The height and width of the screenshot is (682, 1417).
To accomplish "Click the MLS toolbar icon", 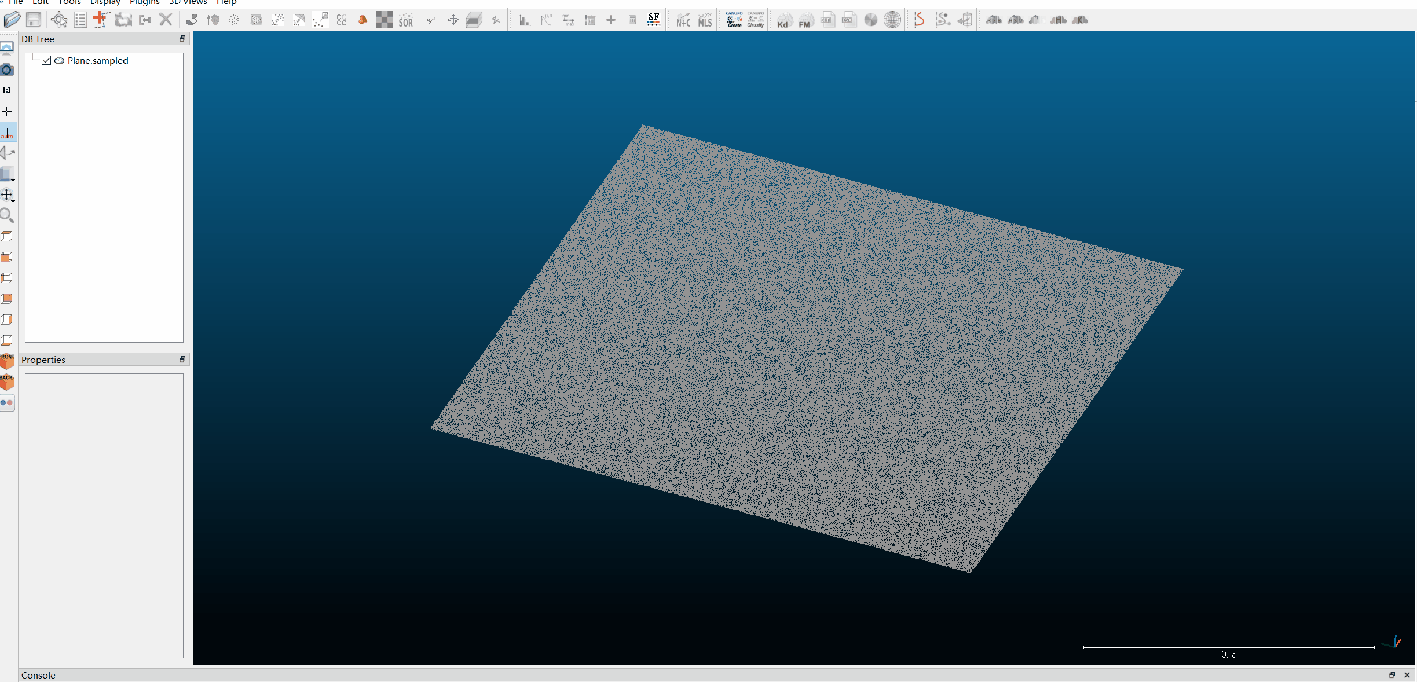I will pos(705,20).
